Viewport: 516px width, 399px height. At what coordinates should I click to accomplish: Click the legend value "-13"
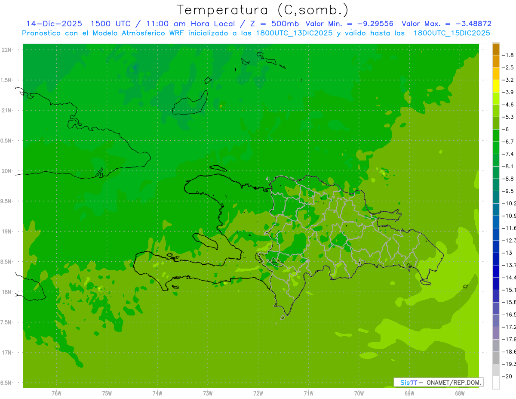tap(508, 253)
